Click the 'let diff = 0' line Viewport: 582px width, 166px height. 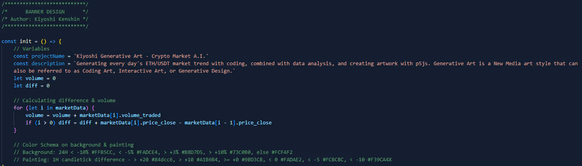32,86
